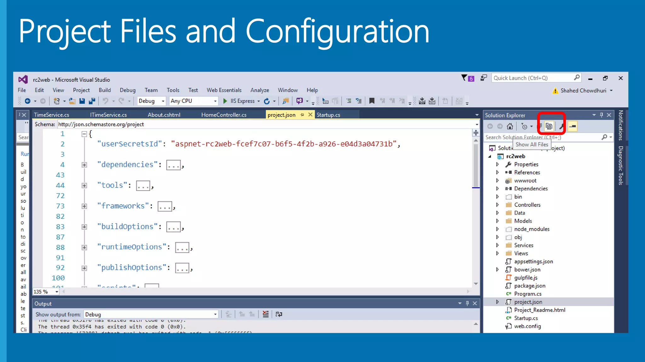645x362 pixels.
Task: Open the Build menu
Action: click(105, 90)
